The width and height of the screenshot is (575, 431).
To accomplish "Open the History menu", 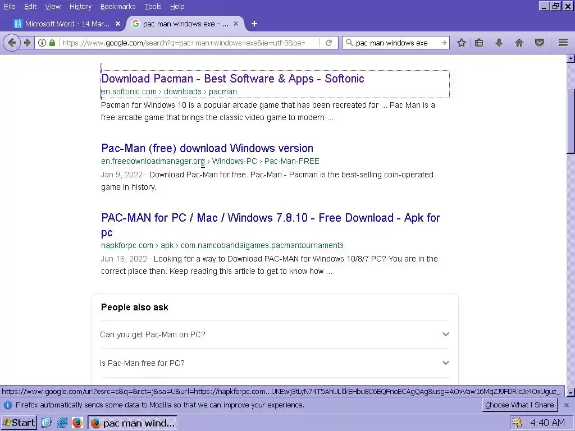I will (x=80, y=7).
